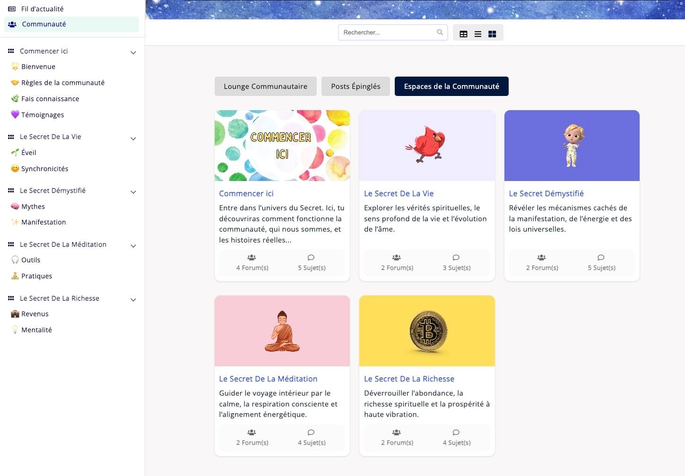The image size is (685, 476).
Task: Switch to grid view layout icon
Action: pyautogui.click(x=492, y=34)
